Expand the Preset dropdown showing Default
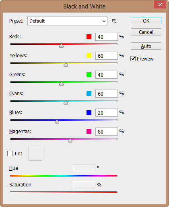The image size is (169, 207). point(67,21)
